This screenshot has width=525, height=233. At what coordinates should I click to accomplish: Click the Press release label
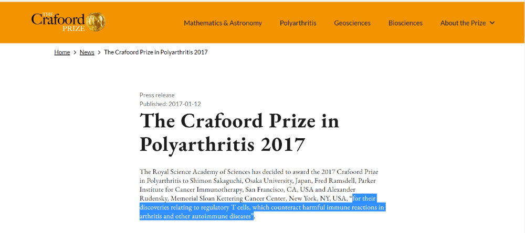157,95
